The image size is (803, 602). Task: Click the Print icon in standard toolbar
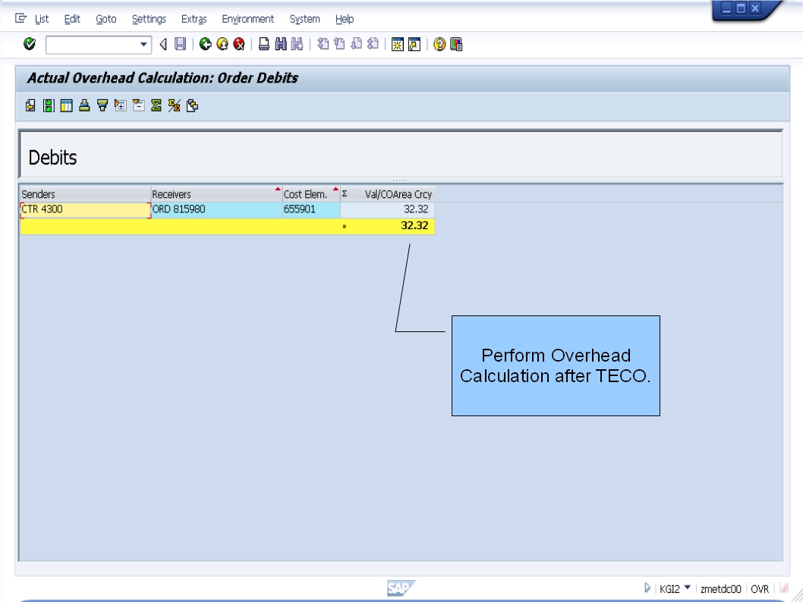pyautogui.click(x=263, y=45)
